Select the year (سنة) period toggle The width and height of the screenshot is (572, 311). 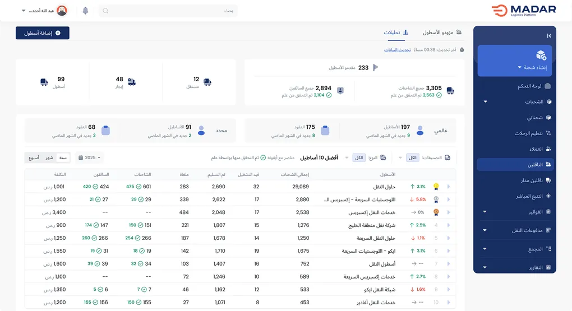coord(63,158)
